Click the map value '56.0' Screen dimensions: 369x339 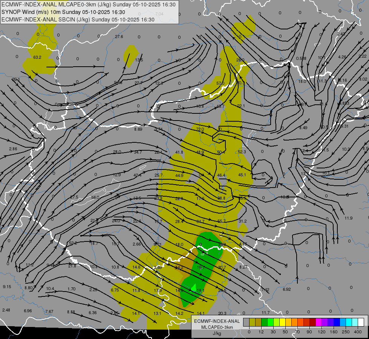pos(95,197)
